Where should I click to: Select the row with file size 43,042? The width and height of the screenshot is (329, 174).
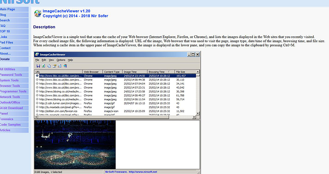point(115,88)
